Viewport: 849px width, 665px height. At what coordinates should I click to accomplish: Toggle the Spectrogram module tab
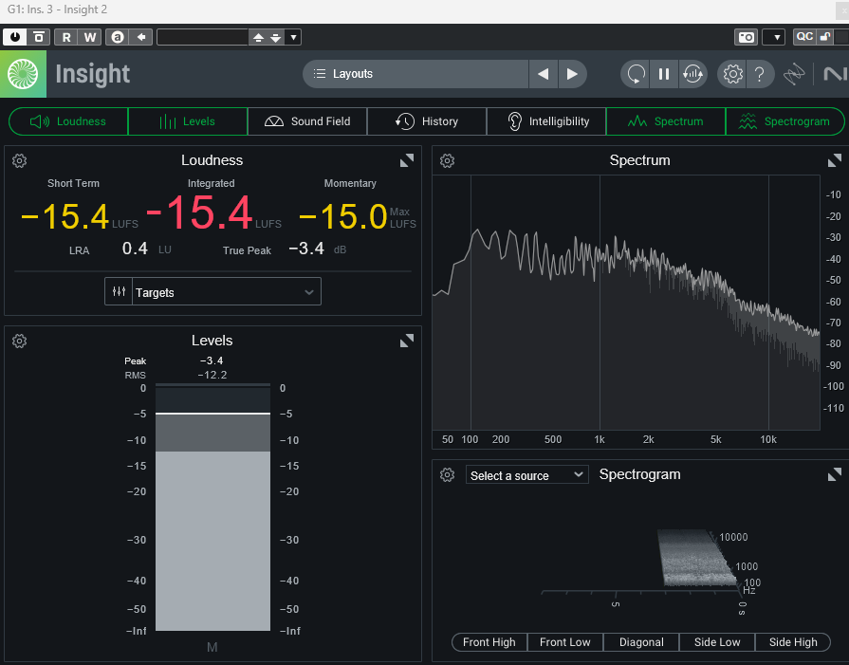click(x=784, y=121)
